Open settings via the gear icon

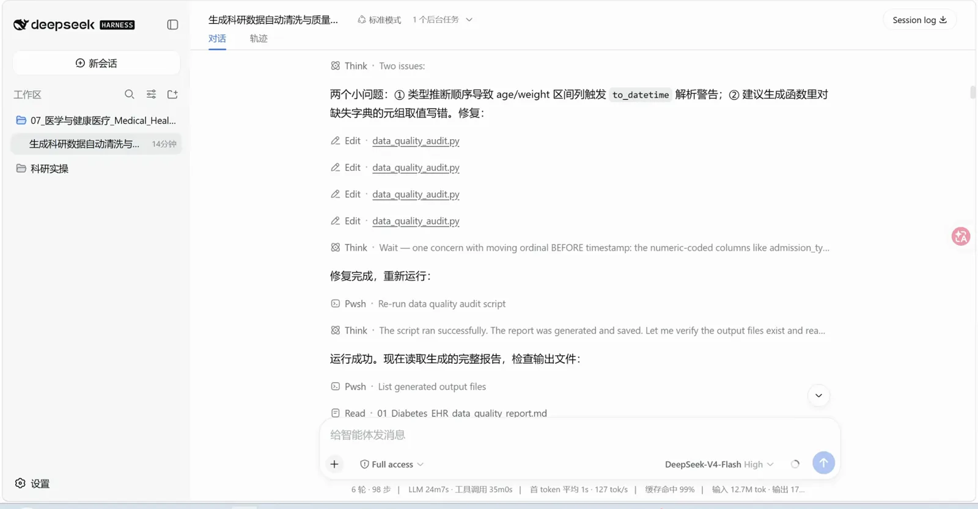pos(20,483)
